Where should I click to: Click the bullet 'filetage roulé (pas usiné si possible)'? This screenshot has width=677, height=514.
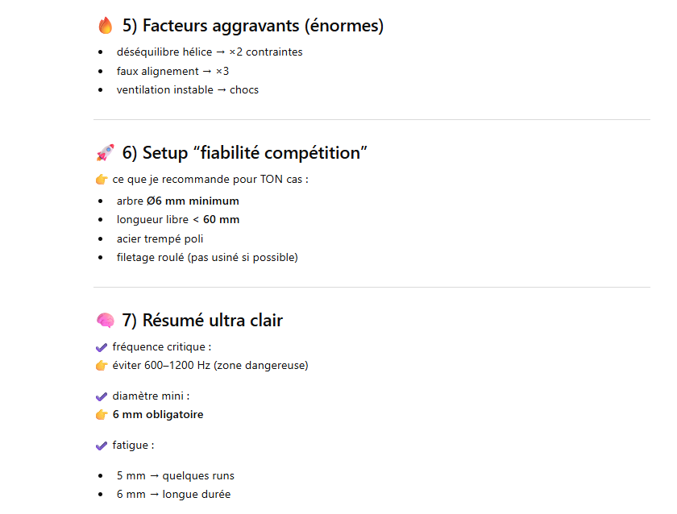(x=207, y=257)
